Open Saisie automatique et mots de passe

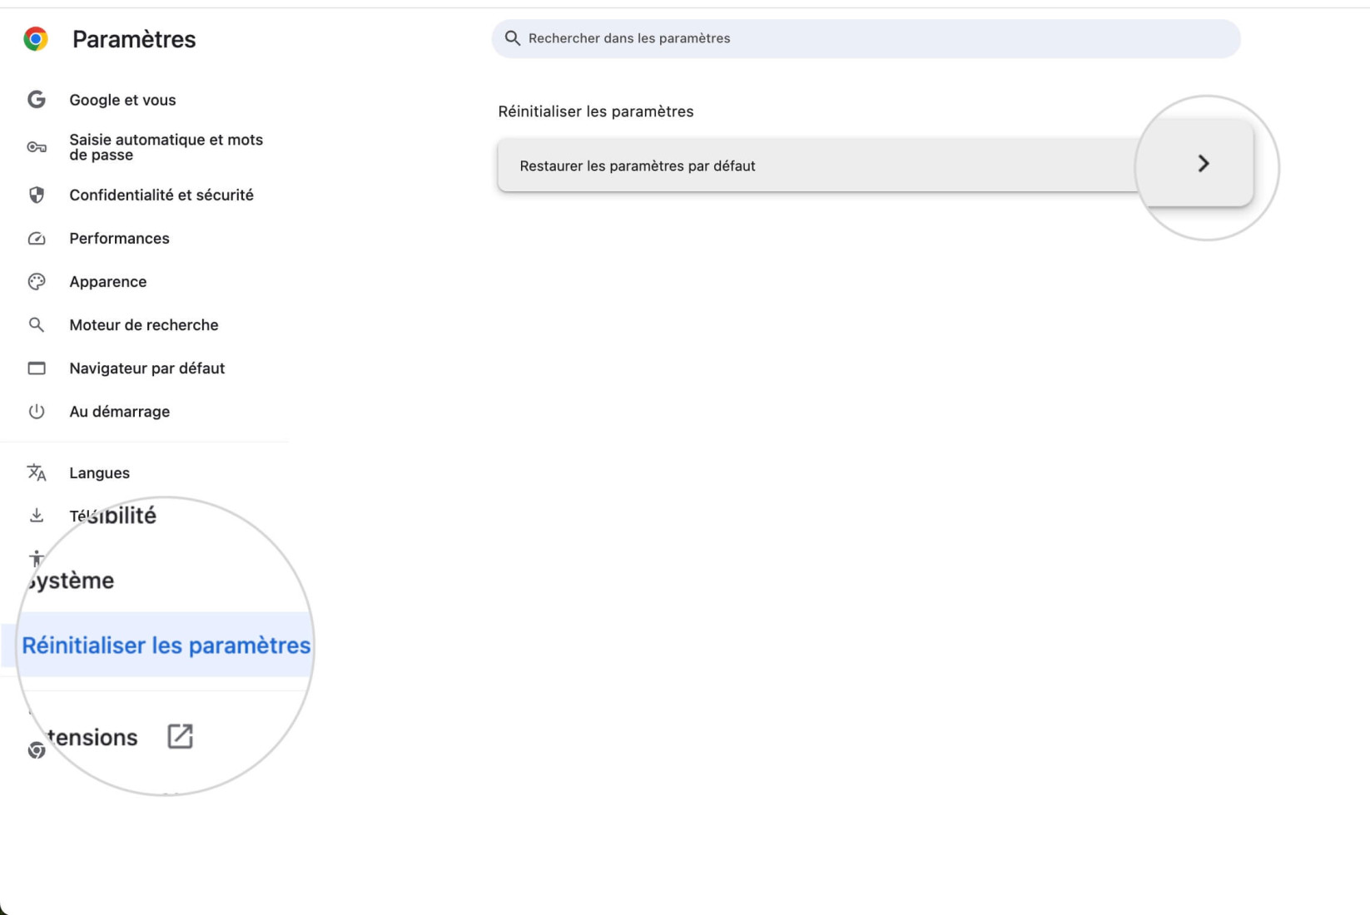[x=166, y=147]
